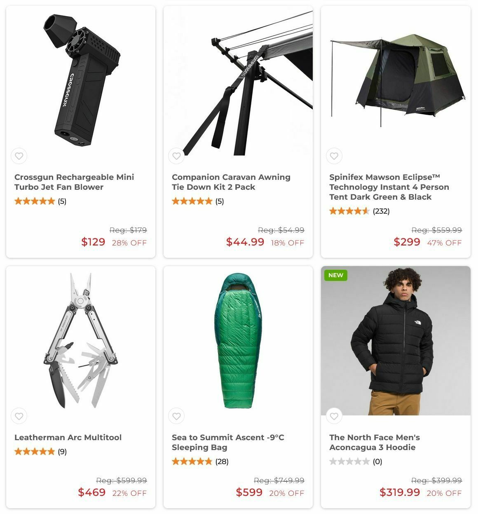Click heart icon on North Face Hoodie
The height and width of the screenshot is (514, 478).
point(334,416)
